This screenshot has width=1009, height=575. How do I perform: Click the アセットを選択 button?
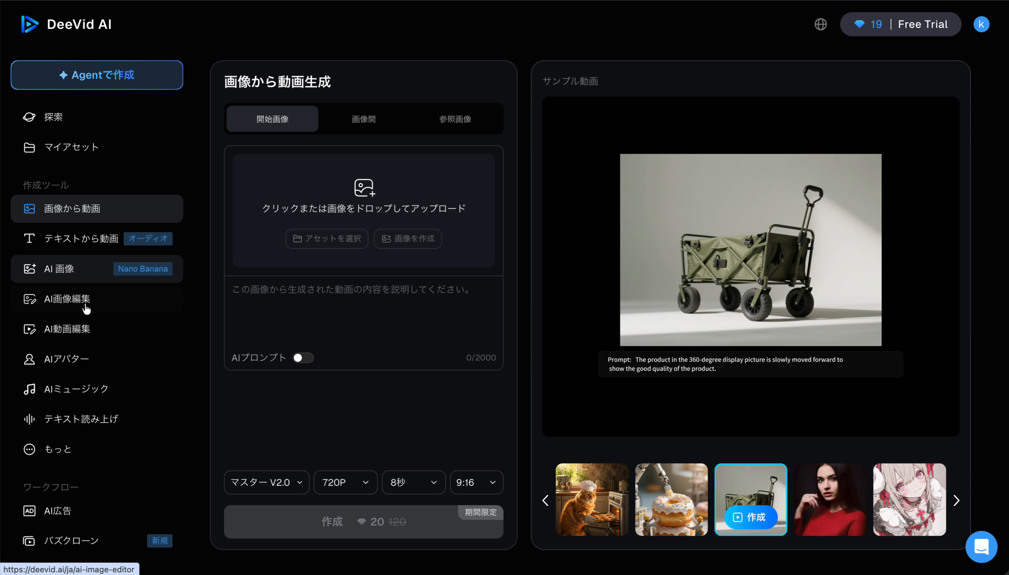326,239
